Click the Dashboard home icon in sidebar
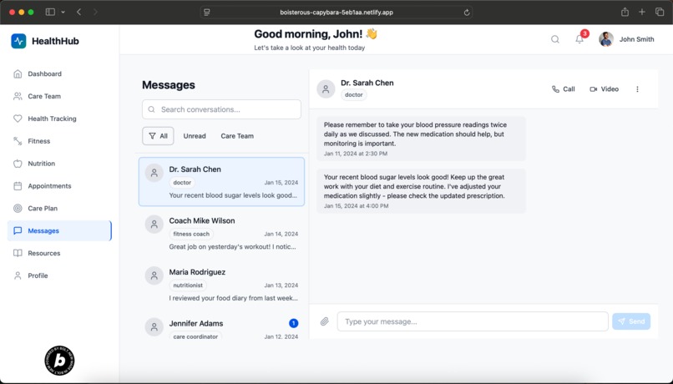 (18, 73)
